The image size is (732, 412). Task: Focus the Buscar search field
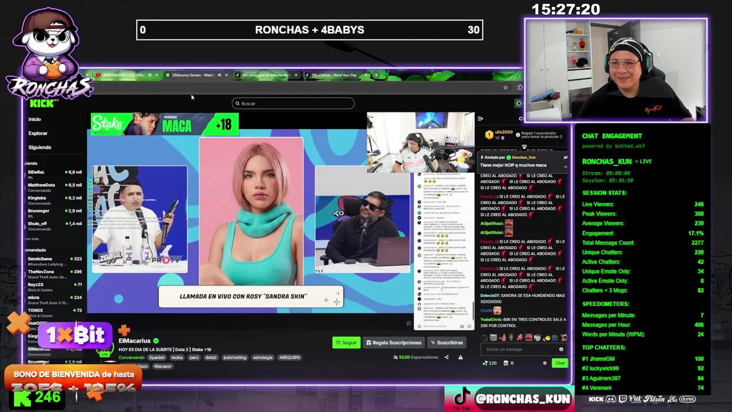click(293, 104)
